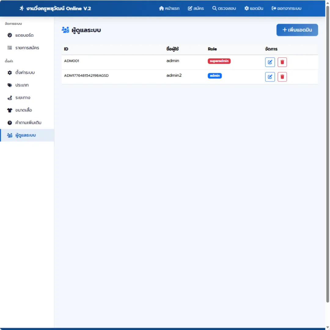
Task: Click the ID cell ADM001
Action: coord(71,61)
